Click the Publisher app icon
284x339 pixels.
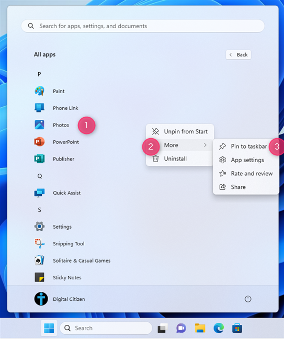[x=39, y=159]
